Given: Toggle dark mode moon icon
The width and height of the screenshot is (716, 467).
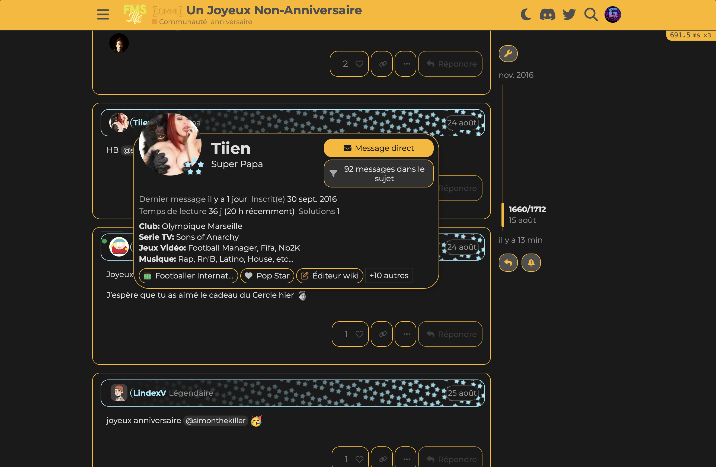Looking at the screenshot, I should [x=526, y=14].
